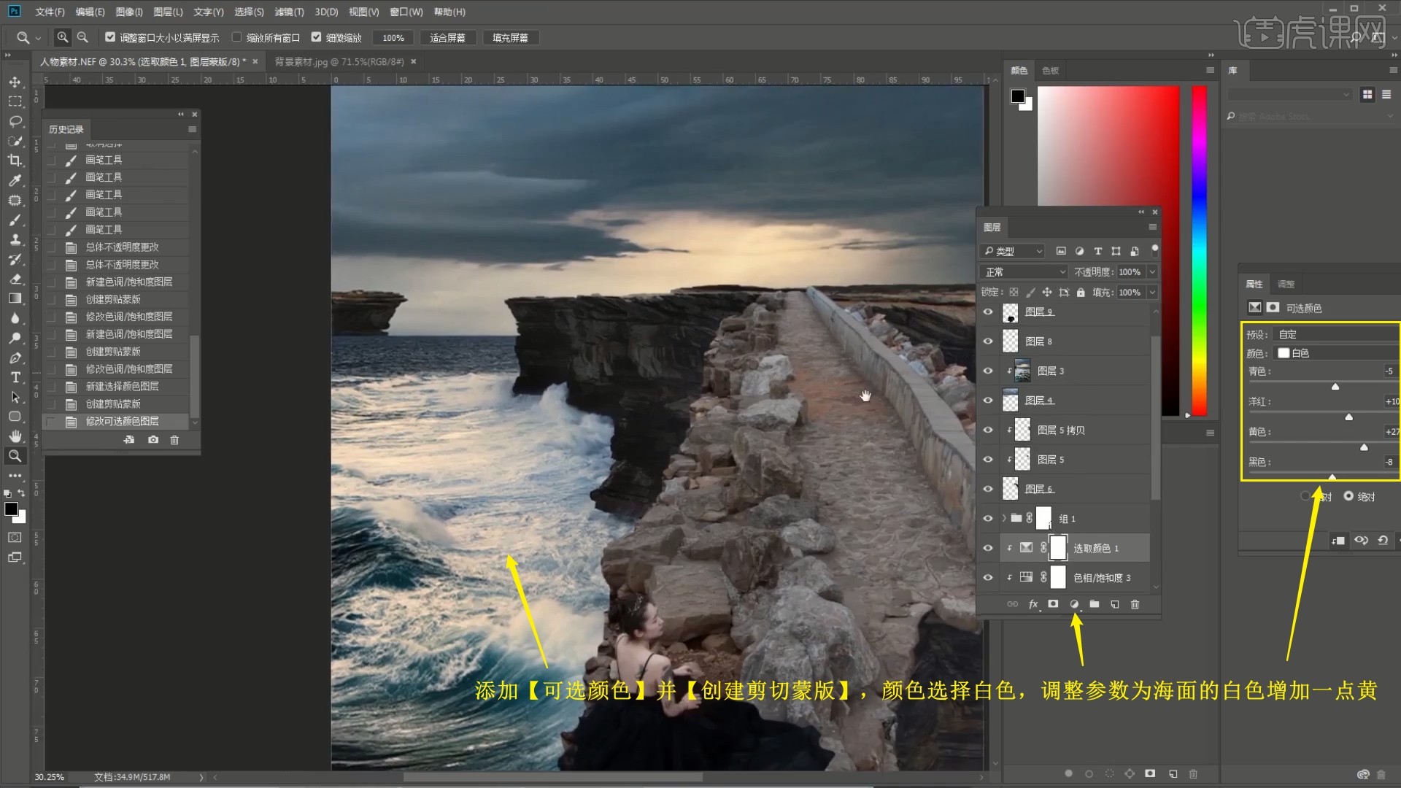Click the delete layer trash icon

1135,604
